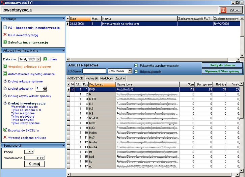
Task: Click the F5 Rozpocznij inwentaryzację document icon
Action: tap(5, 28)
